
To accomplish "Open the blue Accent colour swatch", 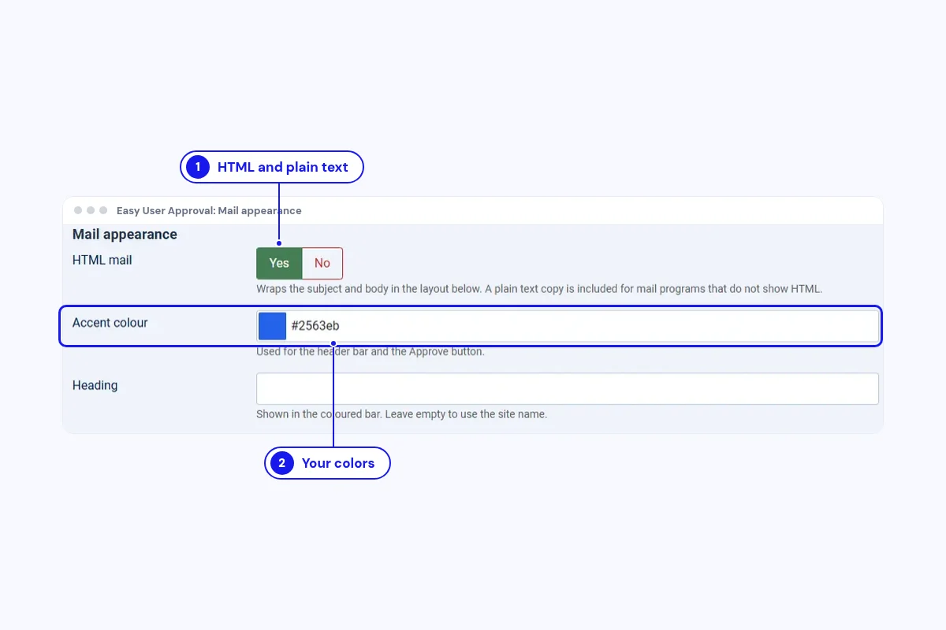I will (273, 326).
